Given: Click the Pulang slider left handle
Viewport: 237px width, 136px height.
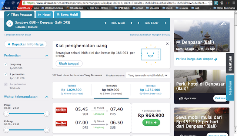Looking at the screenshot, I should coord(6,130).
